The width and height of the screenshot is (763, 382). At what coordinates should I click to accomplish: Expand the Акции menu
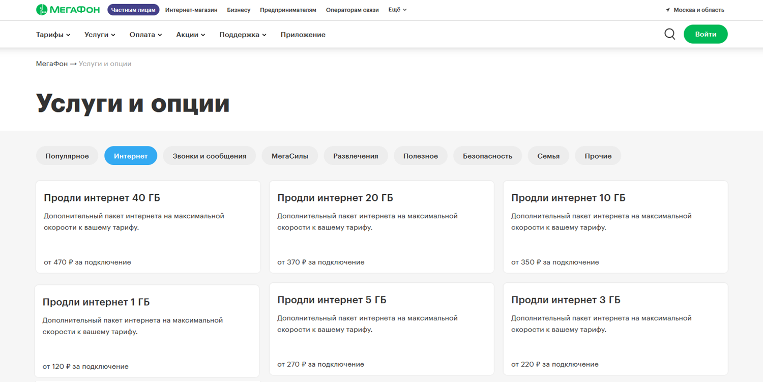pyautogui.click(x=191, y=35)
